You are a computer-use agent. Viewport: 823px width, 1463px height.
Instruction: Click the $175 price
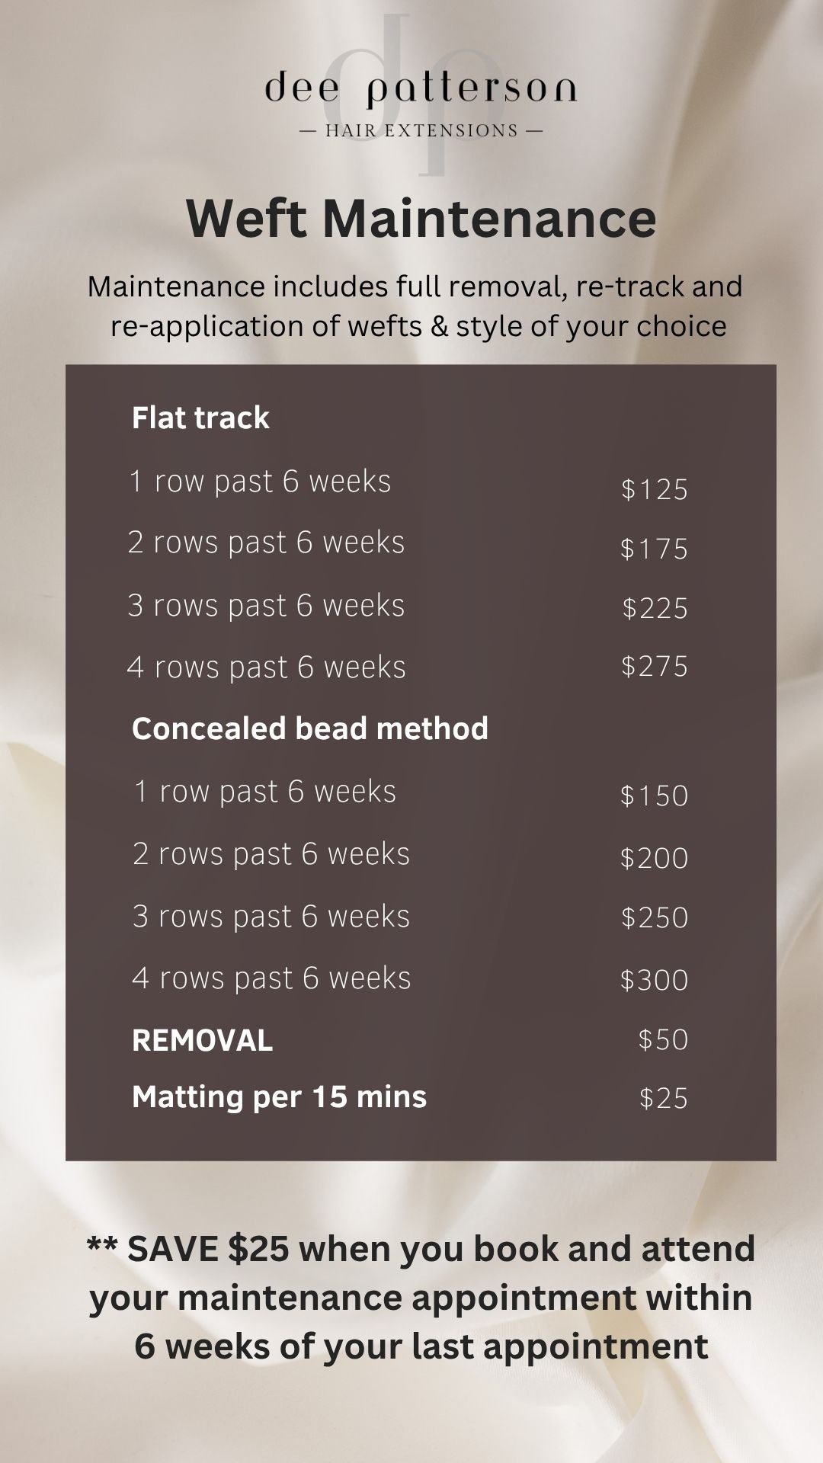click(654, 549)
